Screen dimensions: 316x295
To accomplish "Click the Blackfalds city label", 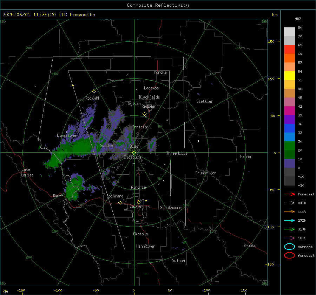I will (x=149, y=97).
